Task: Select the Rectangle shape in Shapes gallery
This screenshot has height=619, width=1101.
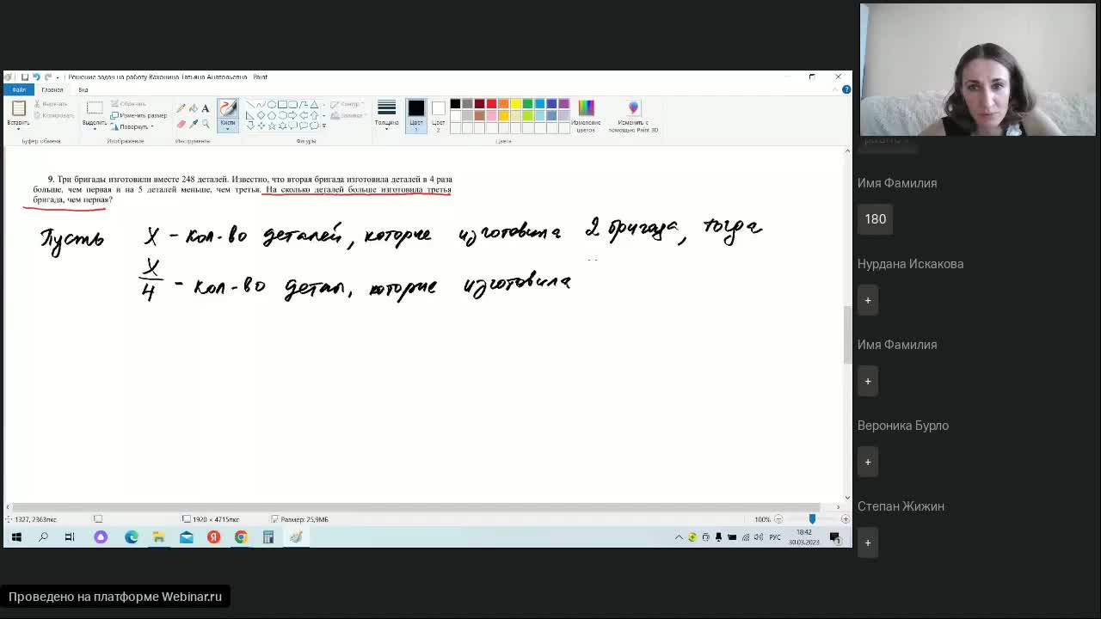Action: 282,104
